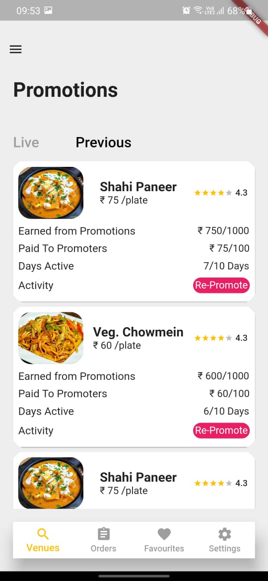Open the Veg. Chowmein noodles photo
268x581 pixels.
tap(51, 338)
